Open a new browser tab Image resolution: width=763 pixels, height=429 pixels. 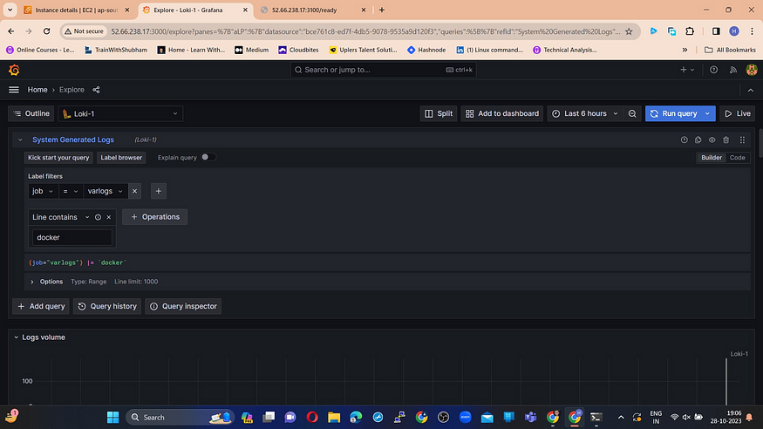pos(382,10)
